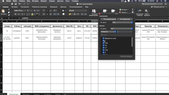
Task: Uncheck the 1,25 filter value
Action: pyautogui.click(x=104, y=43)
